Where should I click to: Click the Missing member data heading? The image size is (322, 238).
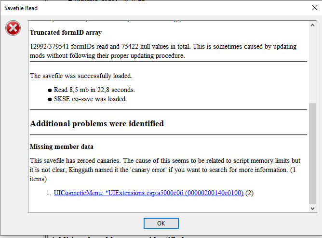coord(61,146)
